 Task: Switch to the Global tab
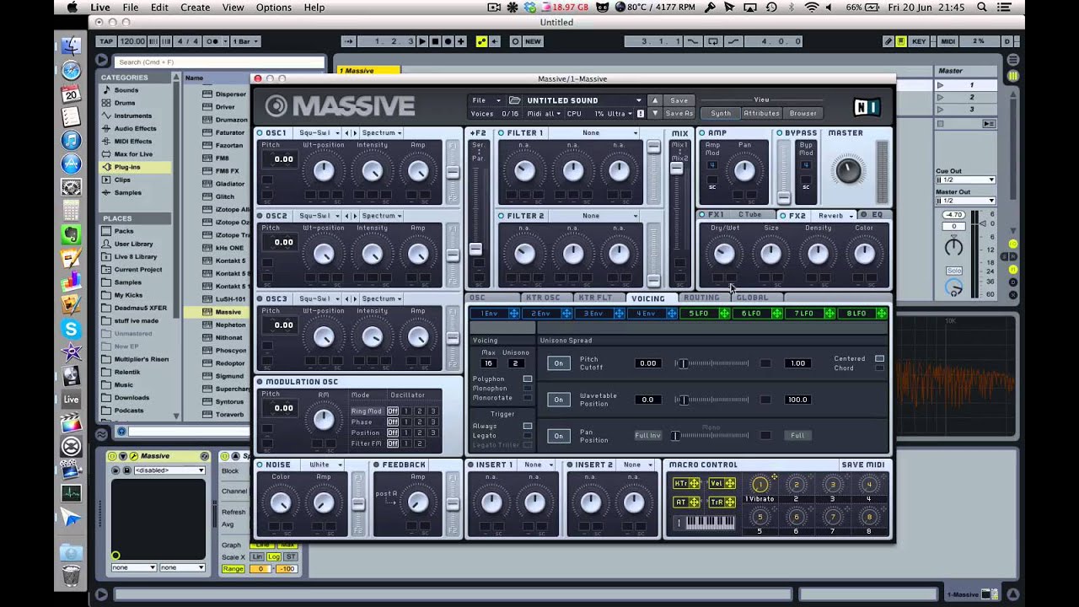pos(752,298)
